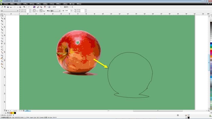The width and height of the screenshot is (212, 119).
Task: Open the 帮助 (Help) menu
Action: (x=79, y=4)
